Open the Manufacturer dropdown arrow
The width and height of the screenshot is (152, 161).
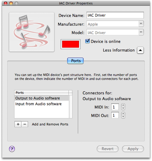pos(141,24)
